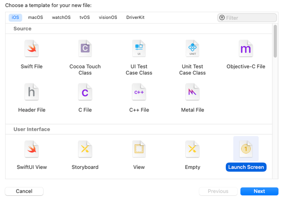Viewport: 284px width, 200px height.
Task: Choose the Cocoa Touch Class template
Action: (x=85, y=49)
